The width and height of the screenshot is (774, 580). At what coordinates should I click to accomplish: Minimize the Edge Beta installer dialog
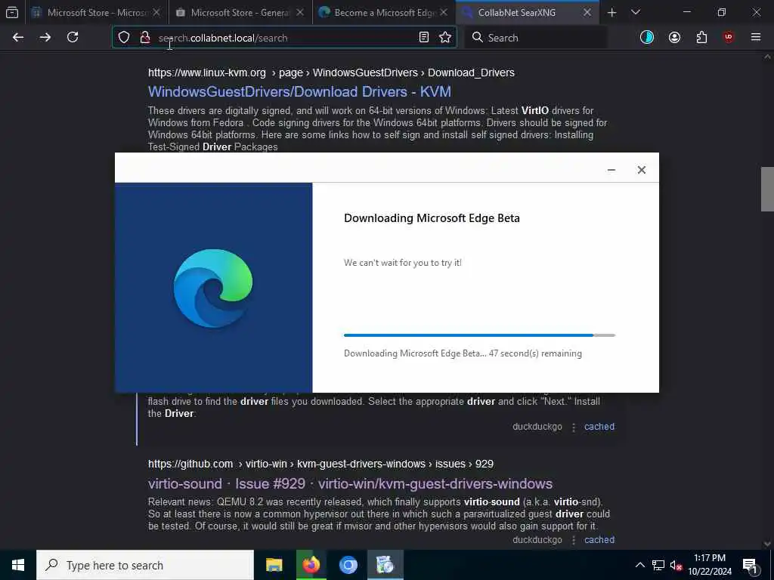pyautogui.click(x=611, y=170)
